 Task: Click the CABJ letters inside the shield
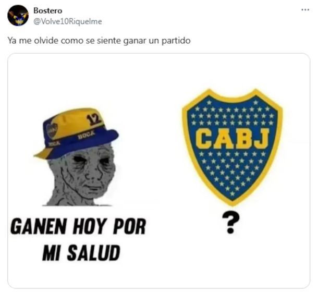[x=232, y=139]
